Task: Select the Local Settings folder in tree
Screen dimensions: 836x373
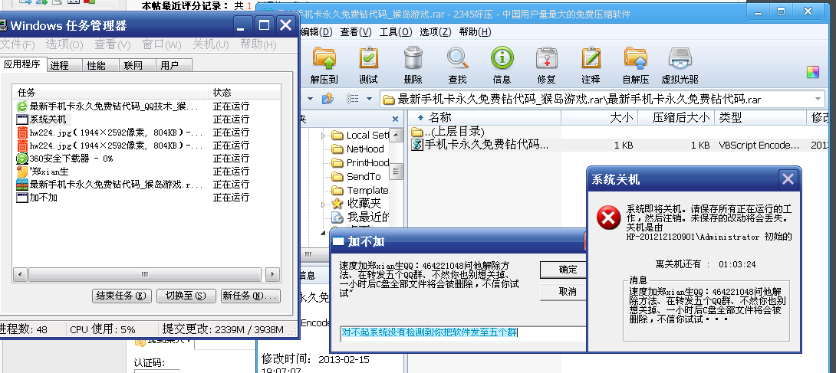Action: (360, 135)
